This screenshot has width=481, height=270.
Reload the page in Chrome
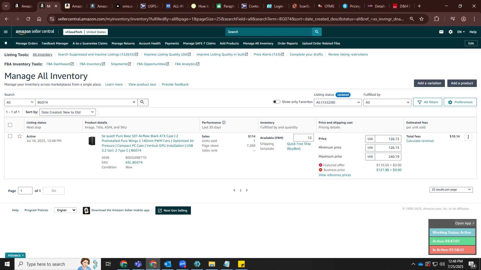point(28,19)
